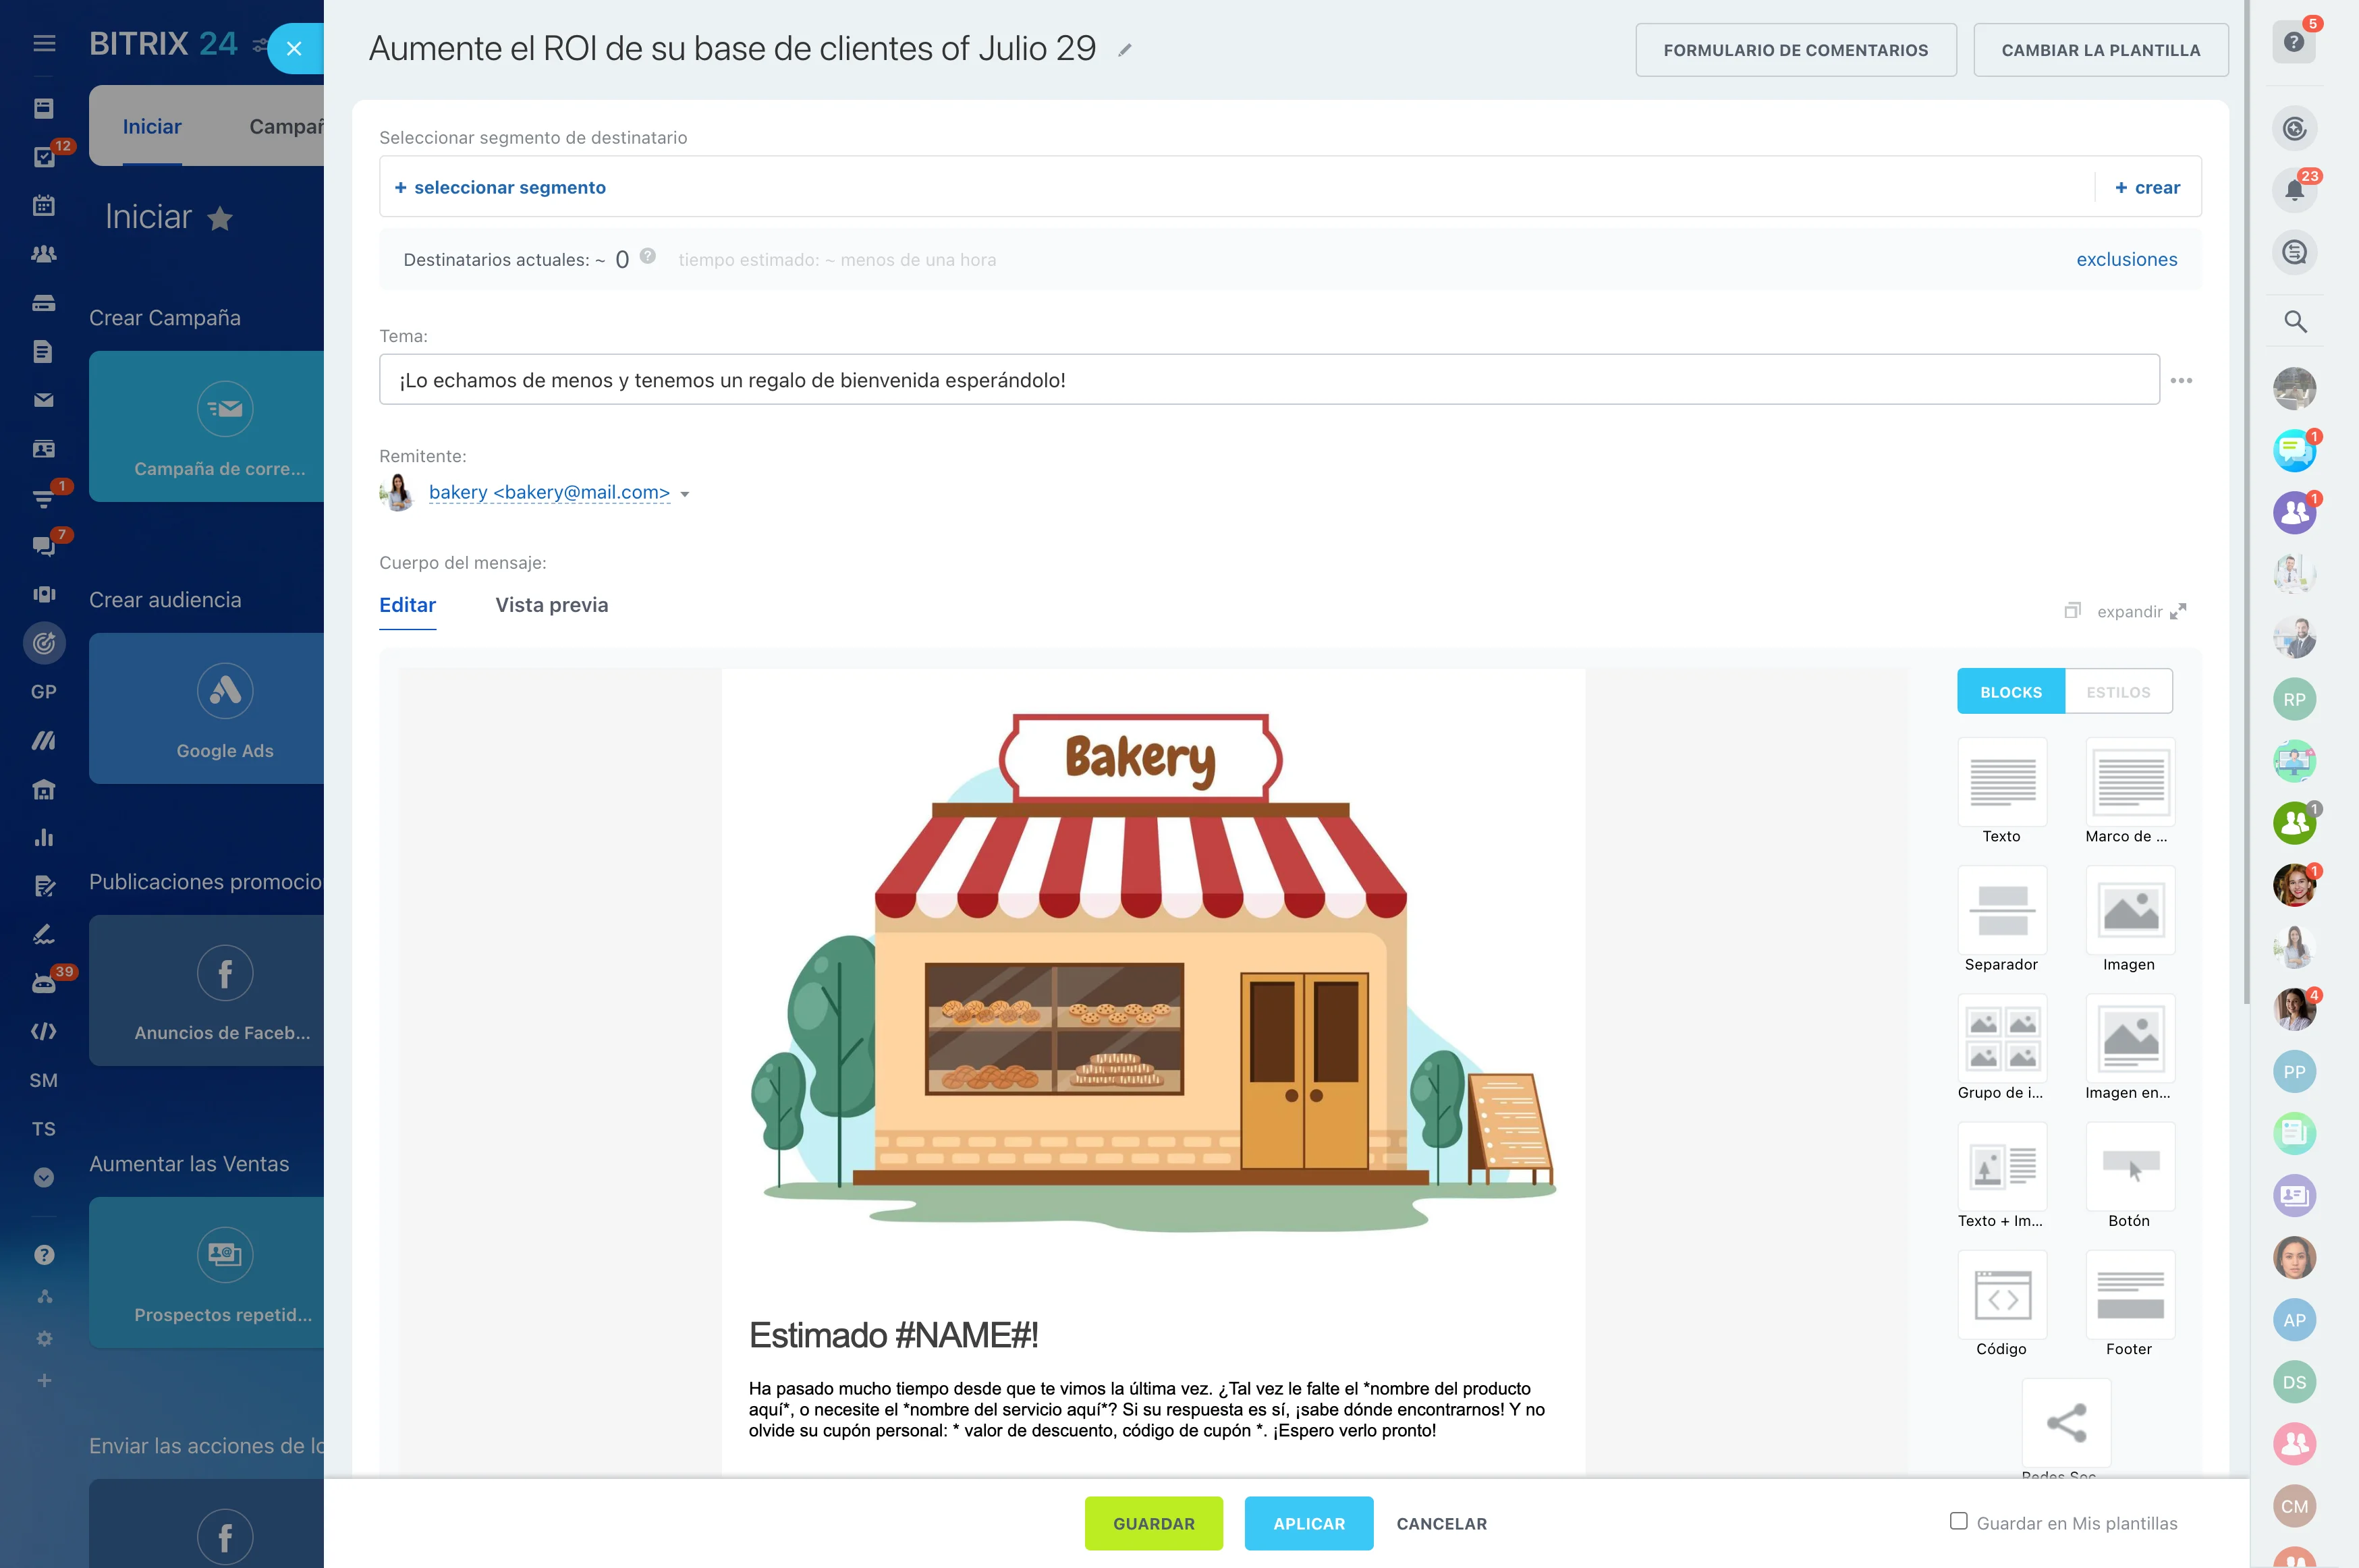The width and height of the screenshot is (2359, 1568).
Task: Open notifications bell with 23 alerts
Action: point(2294,190)
